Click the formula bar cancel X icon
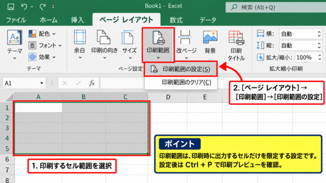 point(65,83)
